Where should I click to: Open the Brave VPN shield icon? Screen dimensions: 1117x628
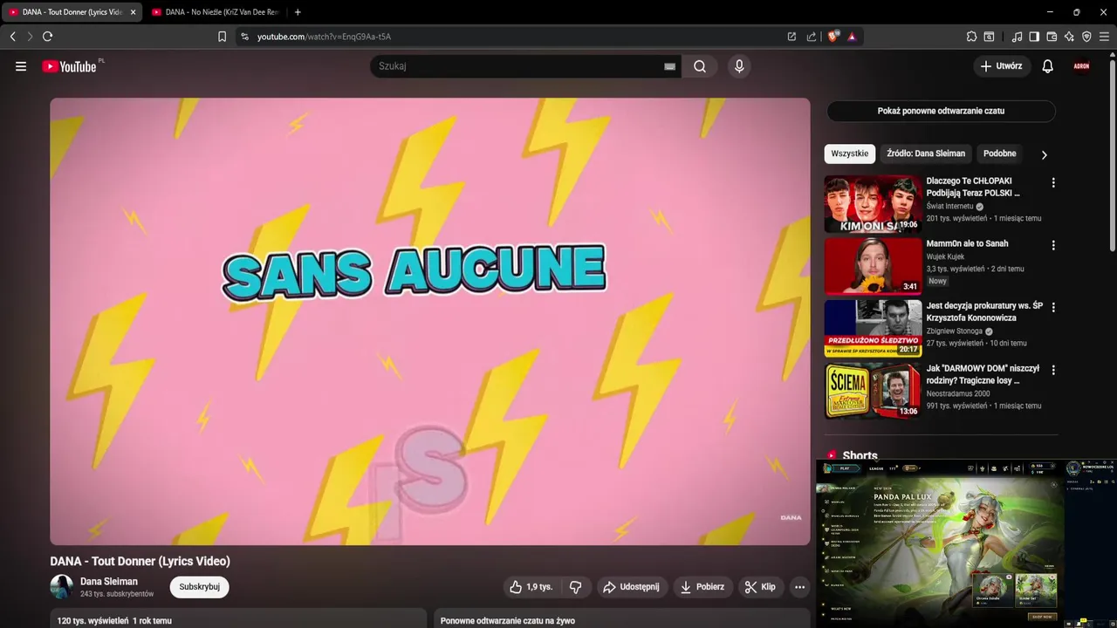[x=1086, y=37]
